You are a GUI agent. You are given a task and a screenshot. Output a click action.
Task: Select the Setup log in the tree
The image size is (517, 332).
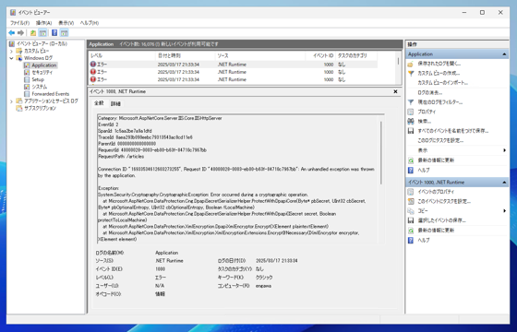tap(38, 79)
